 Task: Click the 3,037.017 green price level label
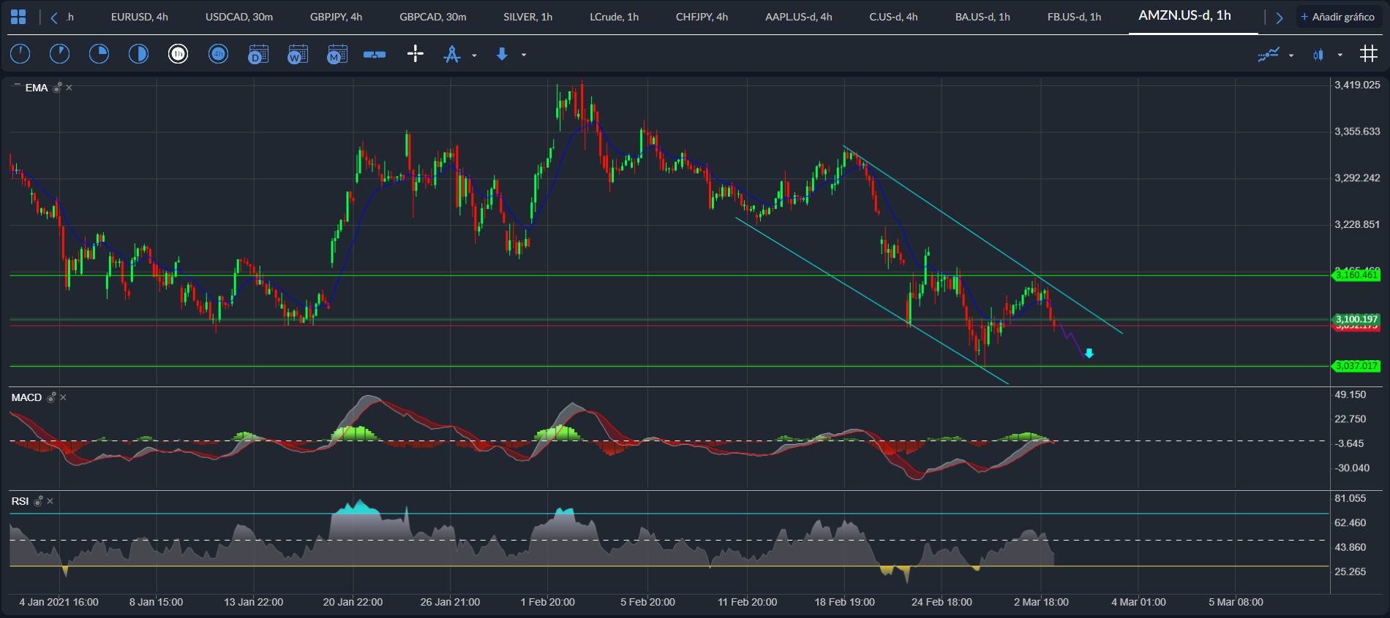click(1356, 366)
